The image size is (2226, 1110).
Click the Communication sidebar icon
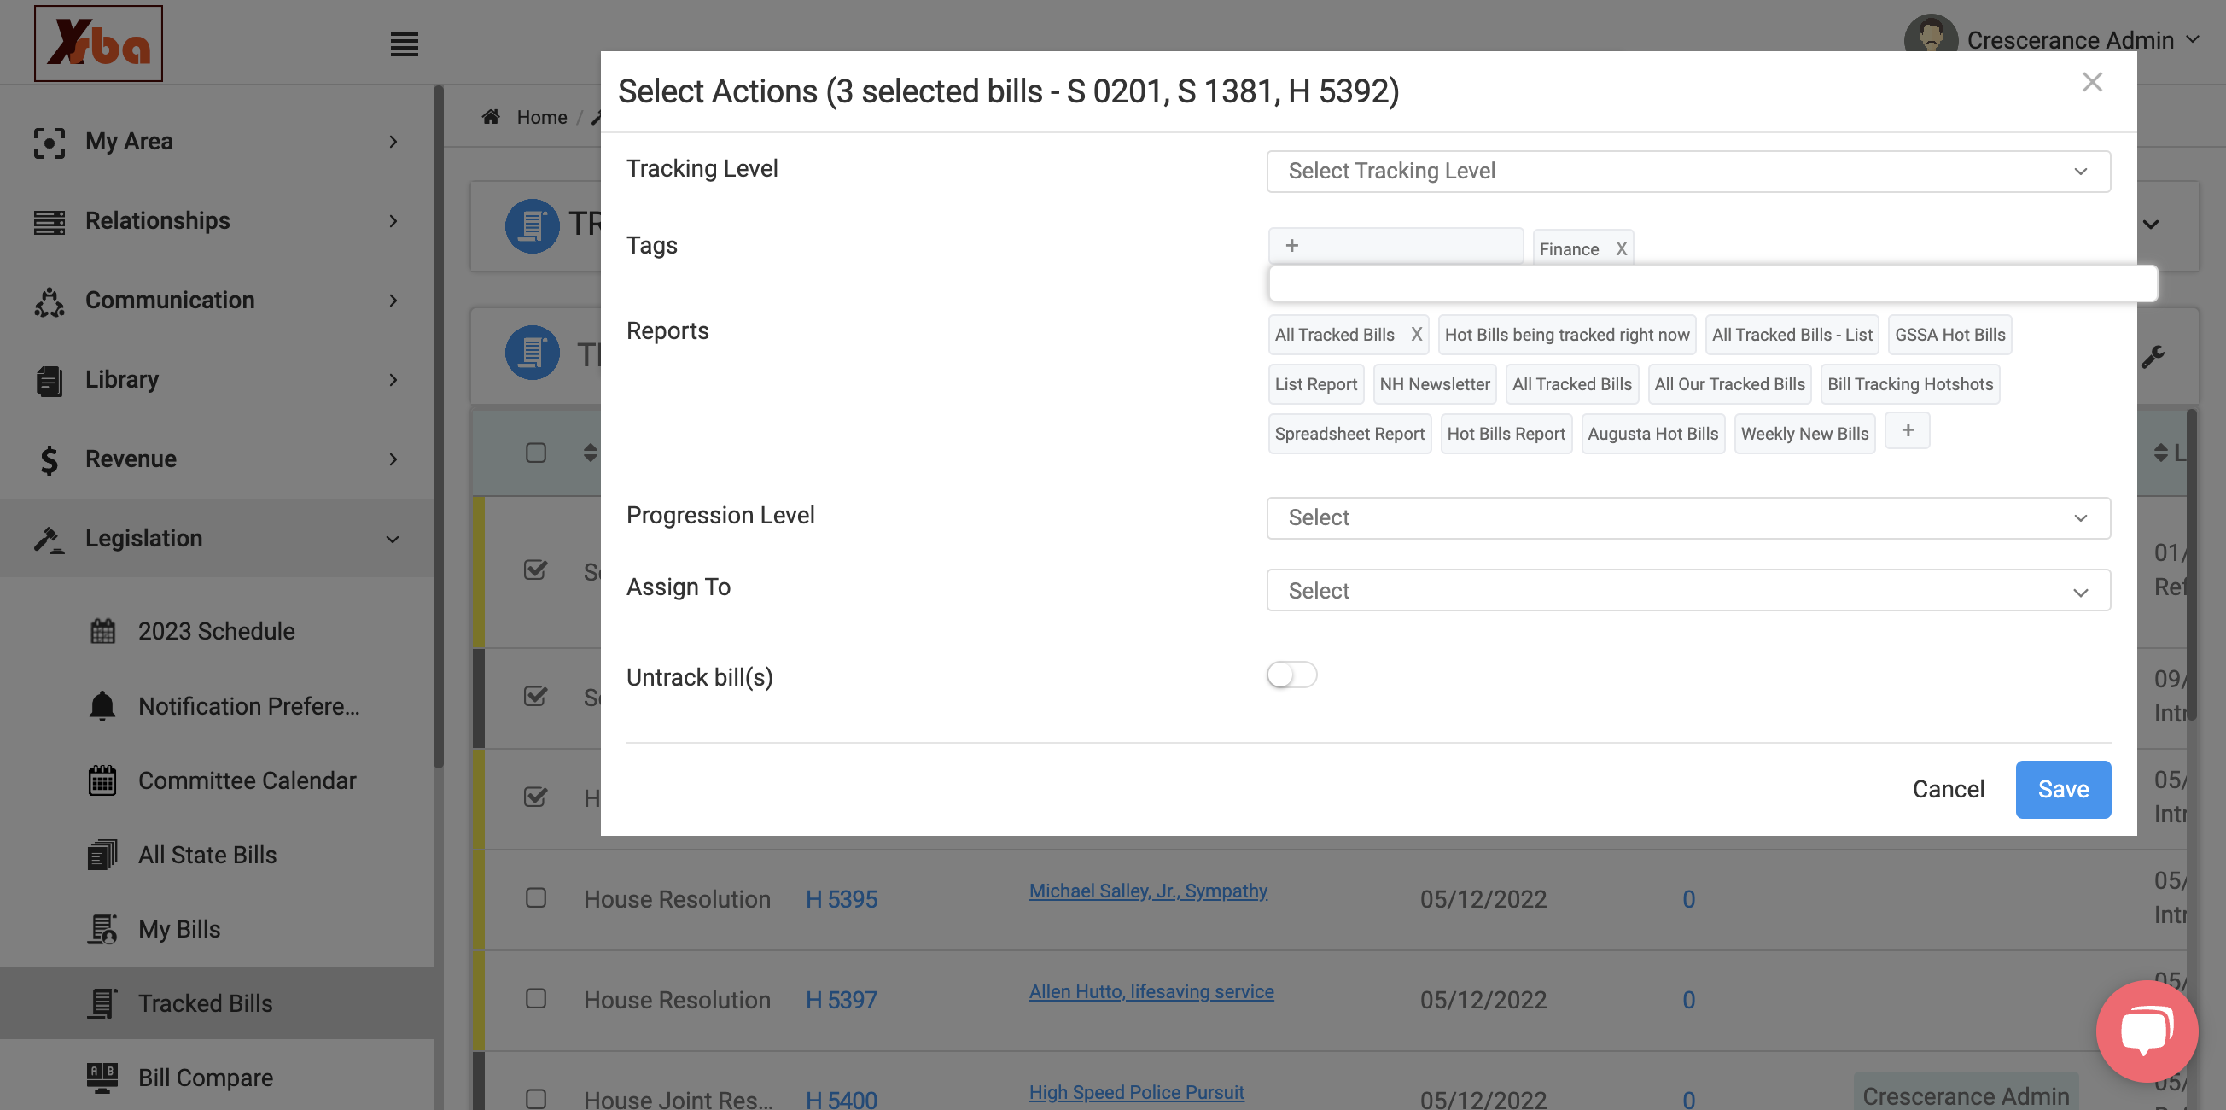click(50, 301)
